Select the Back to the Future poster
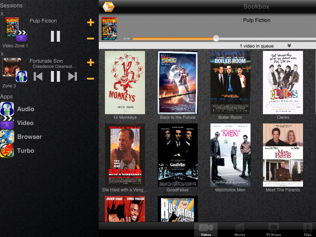 (x=177, y=83)
